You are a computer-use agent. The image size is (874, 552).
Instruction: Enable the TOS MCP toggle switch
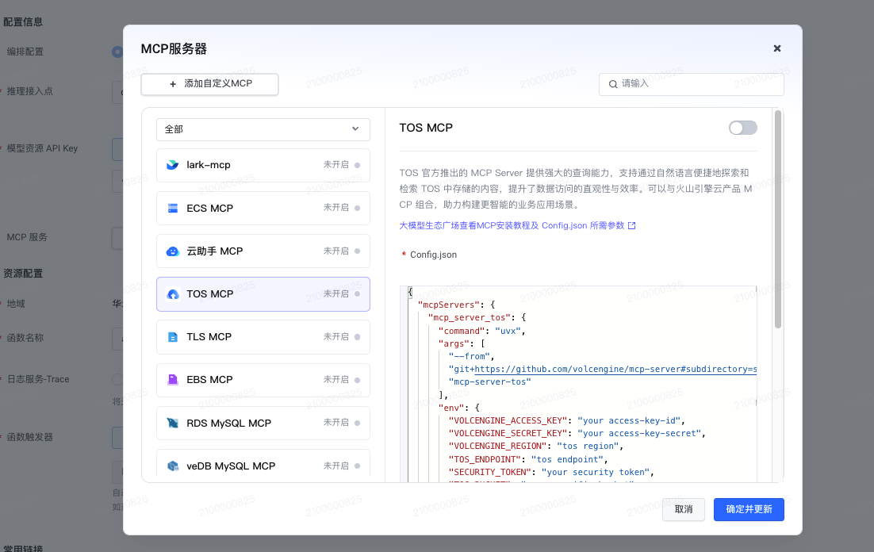coord(743,128)
